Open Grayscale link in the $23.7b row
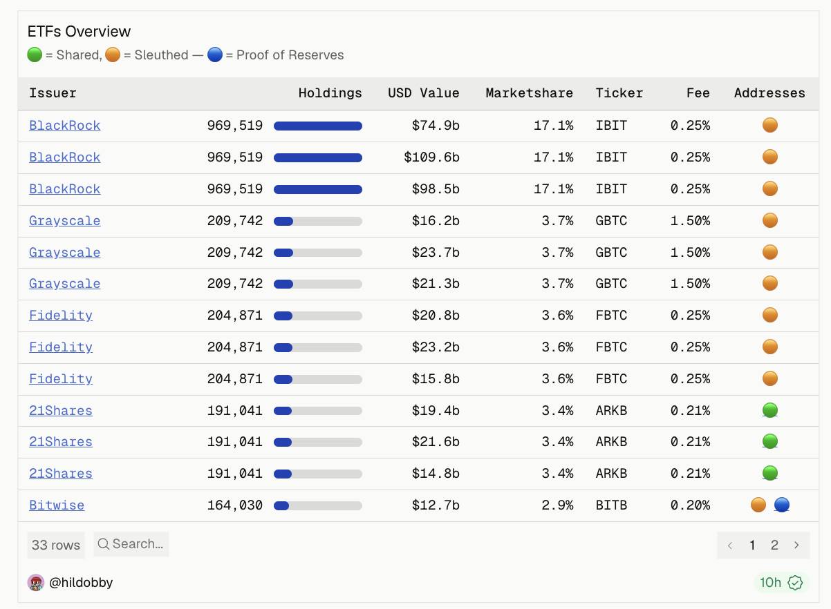 pyautogui.click(x=64, y=253)
